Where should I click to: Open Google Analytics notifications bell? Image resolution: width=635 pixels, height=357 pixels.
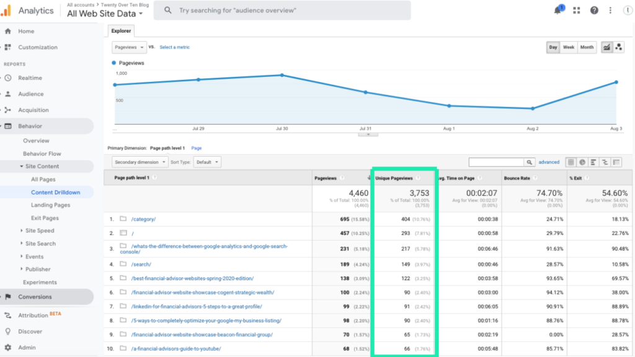click(x=557, y=10)
